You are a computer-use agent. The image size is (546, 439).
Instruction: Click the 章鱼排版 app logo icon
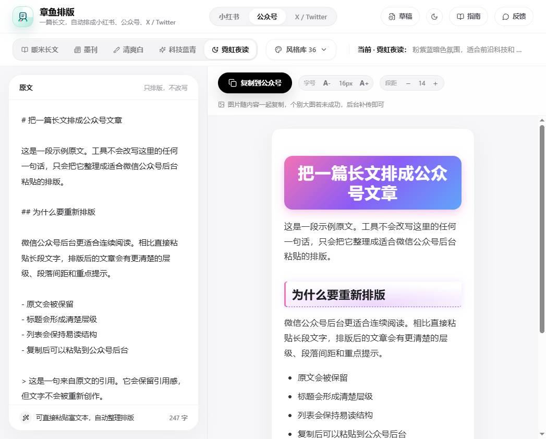click(22, 17)
